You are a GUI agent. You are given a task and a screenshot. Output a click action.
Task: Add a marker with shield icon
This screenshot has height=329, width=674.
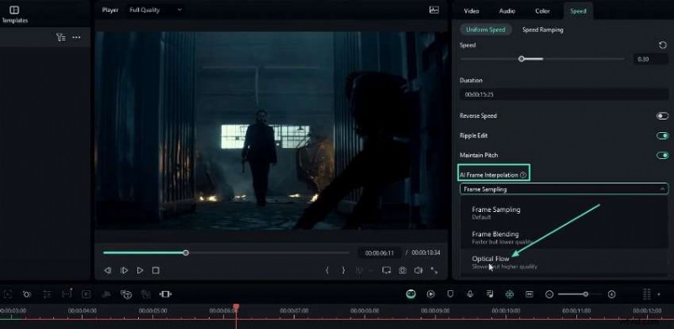(450, 294)
